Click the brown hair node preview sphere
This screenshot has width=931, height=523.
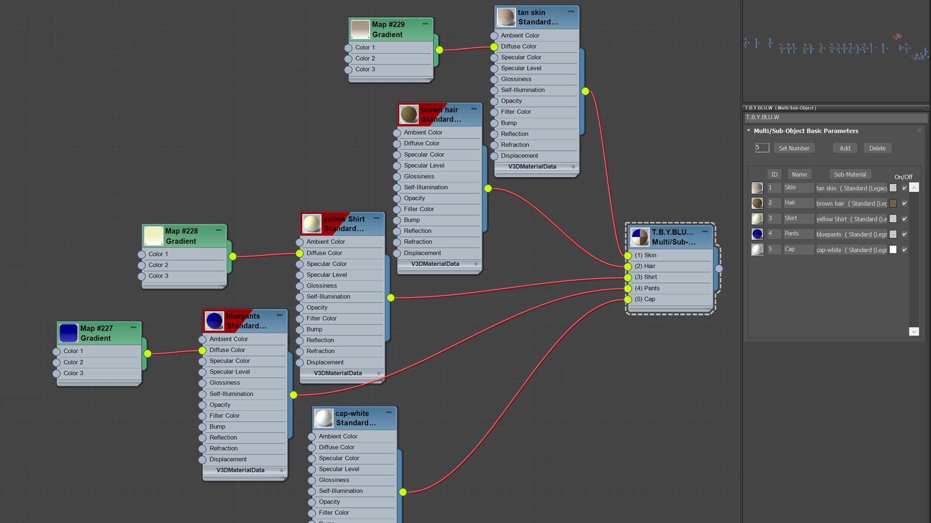pos(409,115)
